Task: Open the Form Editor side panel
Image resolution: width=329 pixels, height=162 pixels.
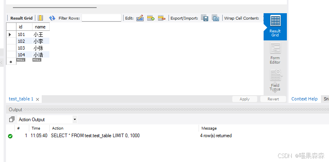Action: click(275, 54)
